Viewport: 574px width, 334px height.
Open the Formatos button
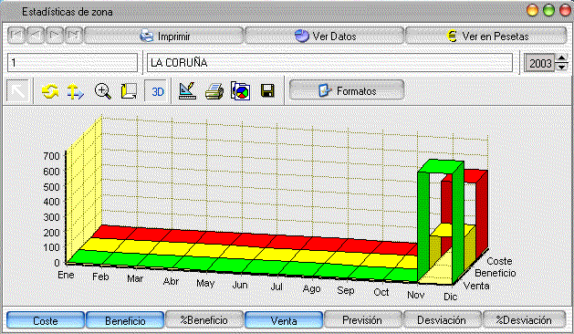347,90
